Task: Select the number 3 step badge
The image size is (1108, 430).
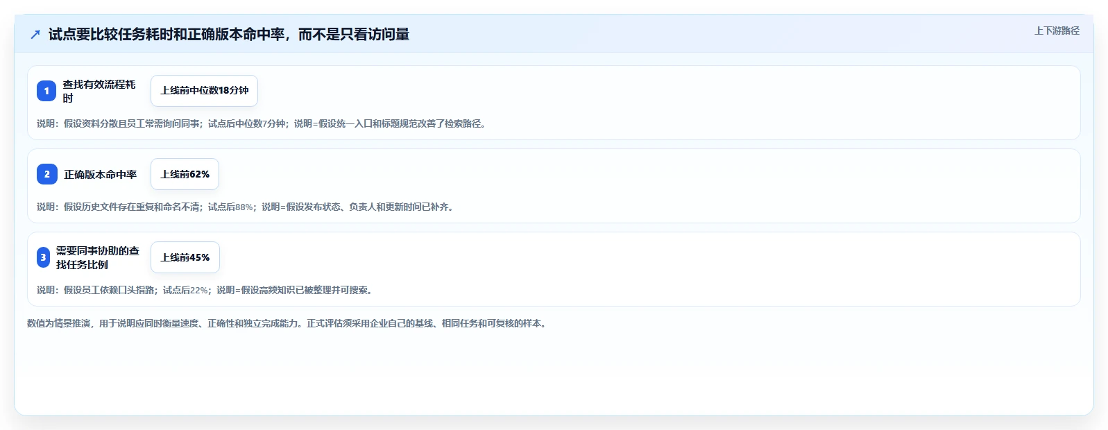Action: pos(43,257)
